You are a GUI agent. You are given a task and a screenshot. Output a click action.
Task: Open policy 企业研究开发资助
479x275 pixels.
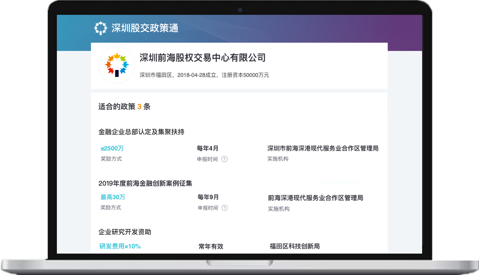[124, 232]
